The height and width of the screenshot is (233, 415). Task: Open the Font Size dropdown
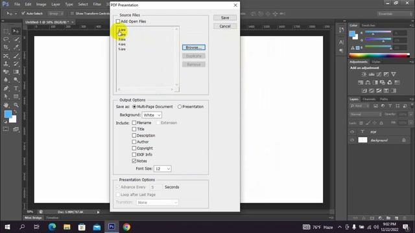click(x=163, y=168)
